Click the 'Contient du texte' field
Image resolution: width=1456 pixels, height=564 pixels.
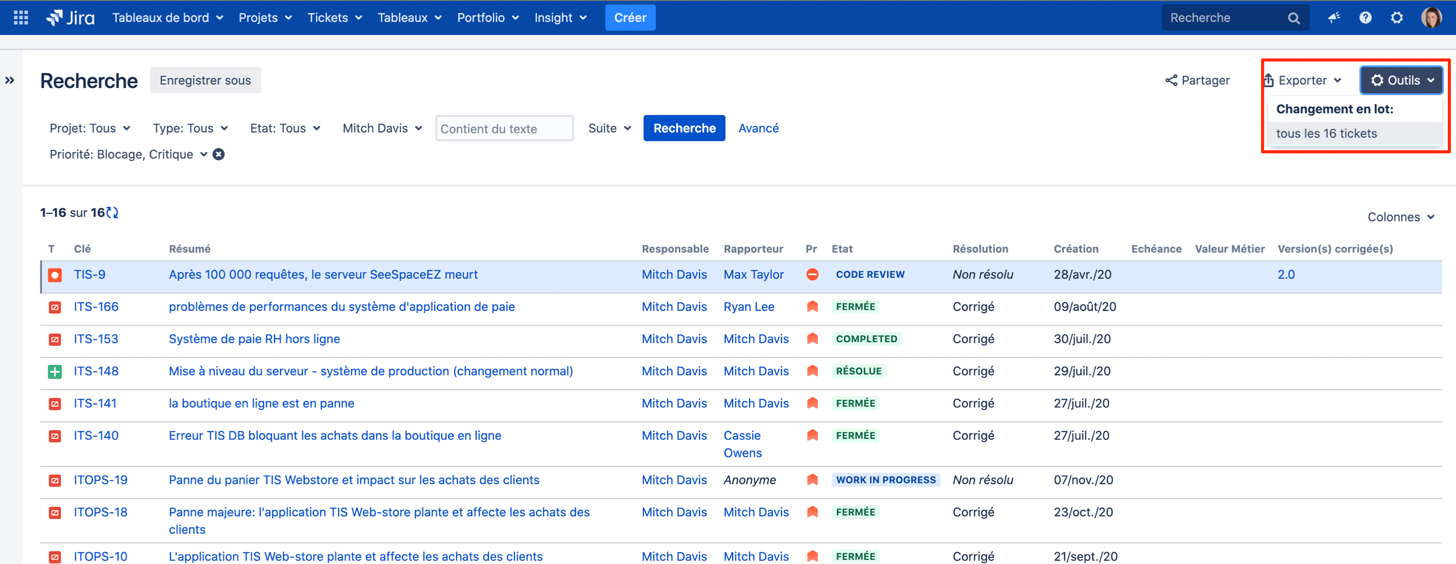pos(504,129)
